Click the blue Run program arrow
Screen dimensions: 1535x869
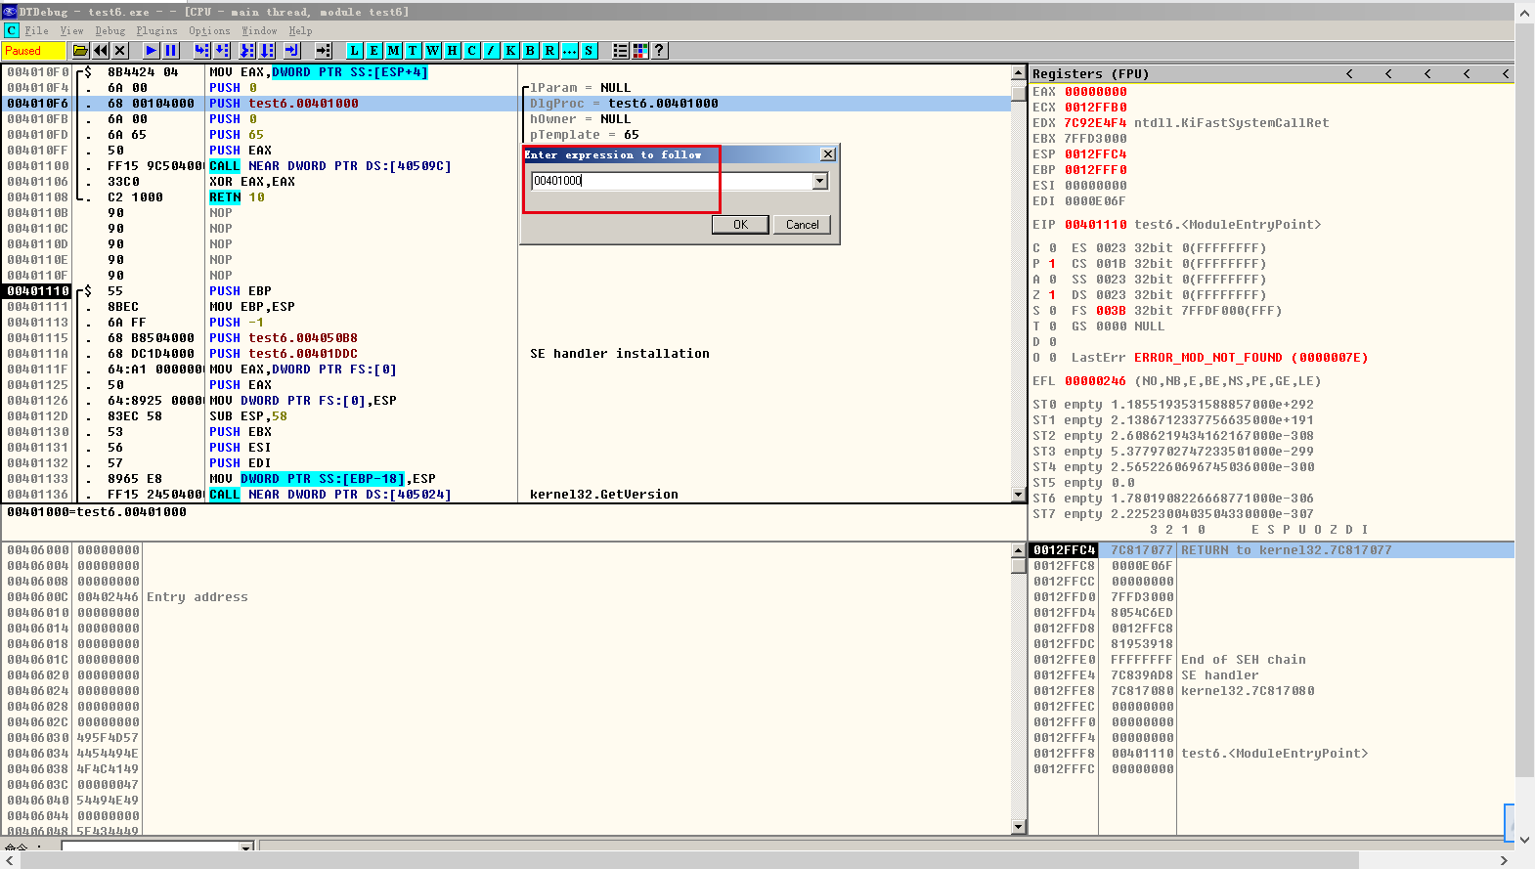click(151, 51)
